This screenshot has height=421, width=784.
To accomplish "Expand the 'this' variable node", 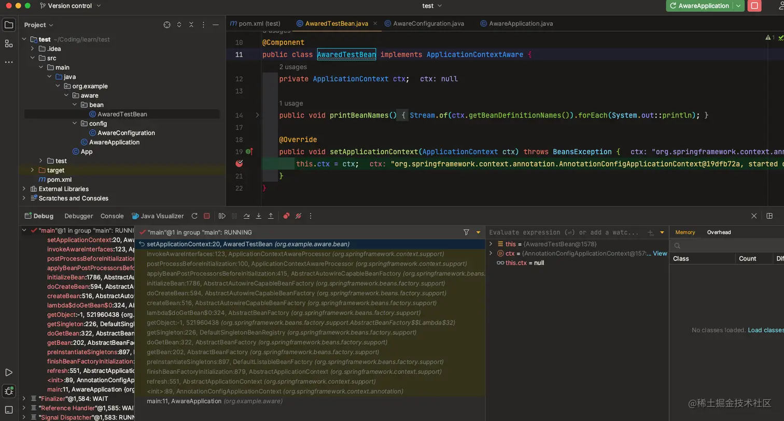I will [491, 244].
